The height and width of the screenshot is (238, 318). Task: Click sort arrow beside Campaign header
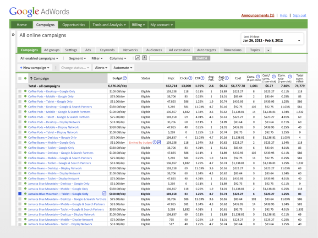pyautogui.click(x=31, y=78)
